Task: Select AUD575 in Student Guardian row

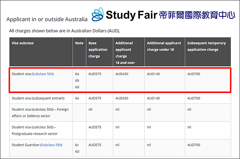Action: (95, 145)
